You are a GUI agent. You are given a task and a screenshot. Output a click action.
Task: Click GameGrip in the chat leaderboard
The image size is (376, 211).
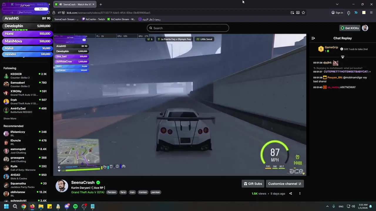pos(331,47)
